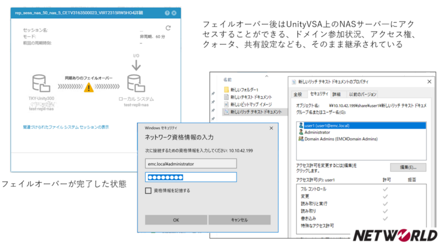Click the test-repli-nas label under local system

(136, 105)
